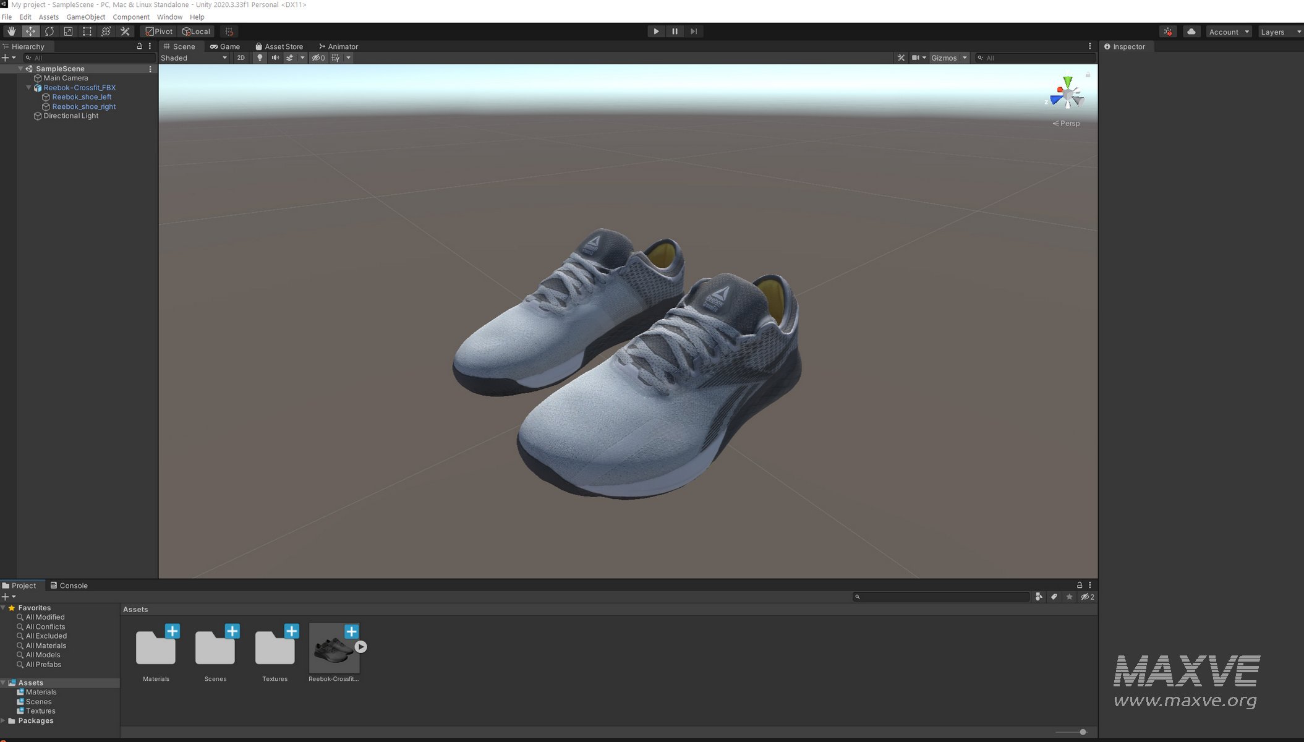Open the Gizmos dropdown
Image resolution: width=1304 pixels, height=742 pixels.
click(x=948, y=58)
